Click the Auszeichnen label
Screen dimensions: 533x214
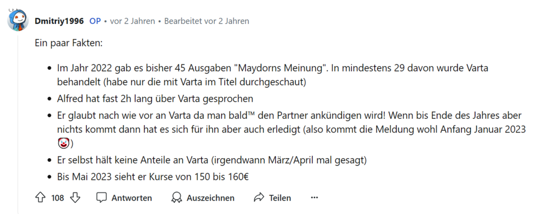pyautogui.click(x=210, y=198)
